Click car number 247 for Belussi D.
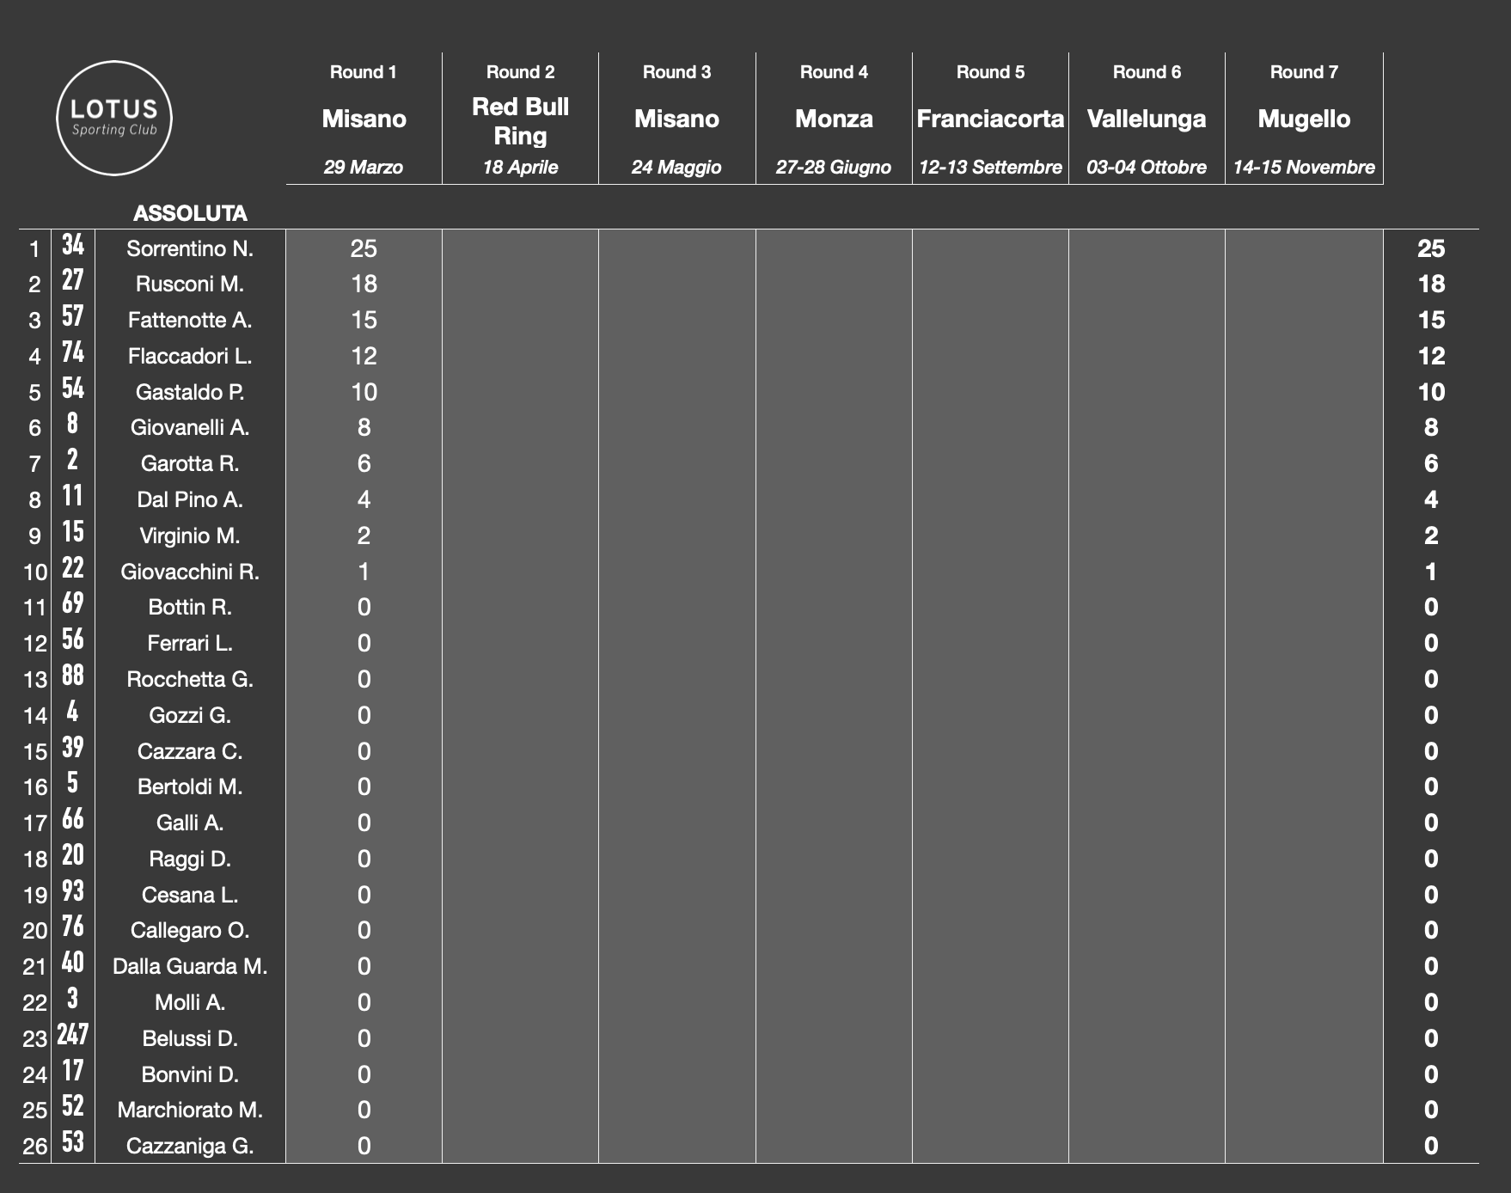The width and height of the screenshot is (1511, 1193). [x=73, y=1035]
